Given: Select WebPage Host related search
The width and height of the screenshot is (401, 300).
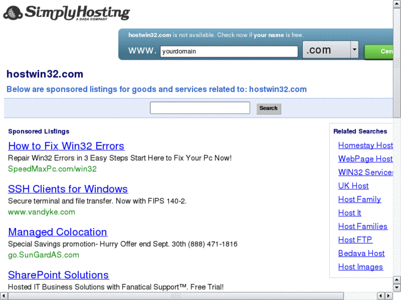Looking at the screenshot, I should [x=366, y=159].
